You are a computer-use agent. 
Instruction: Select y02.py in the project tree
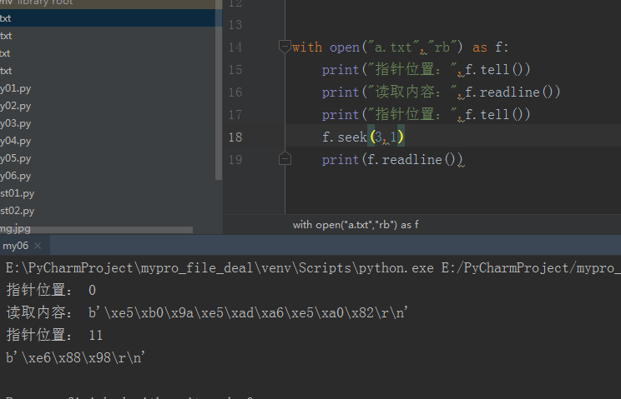point(16,106)
